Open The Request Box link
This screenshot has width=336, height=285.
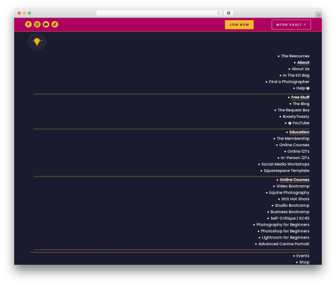click(294, 110)
